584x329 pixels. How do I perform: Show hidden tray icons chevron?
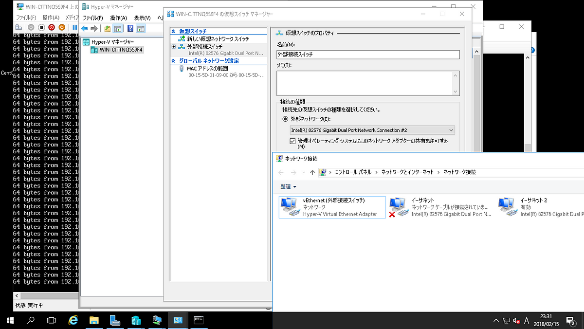[x=496, y=320]
